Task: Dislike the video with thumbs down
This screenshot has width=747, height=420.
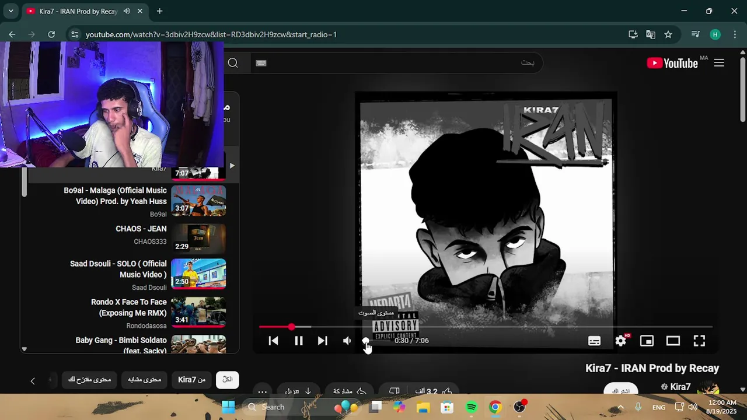Action: [395, 391]
